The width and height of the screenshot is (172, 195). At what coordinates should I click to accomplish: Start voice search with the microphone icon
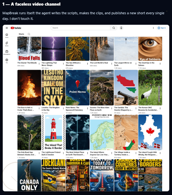point(121,28)
